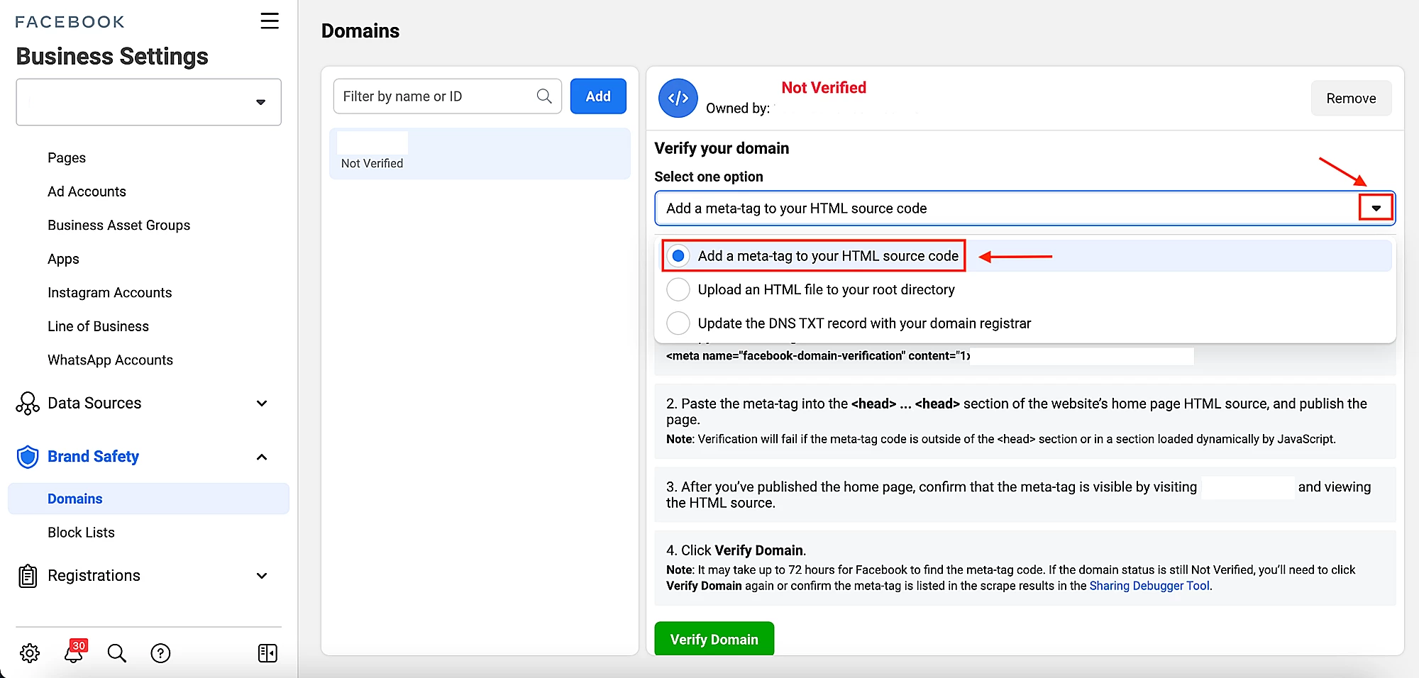The image size is (1419, 678).
Task: Click the green Verify Domain button
Action: 714,639
